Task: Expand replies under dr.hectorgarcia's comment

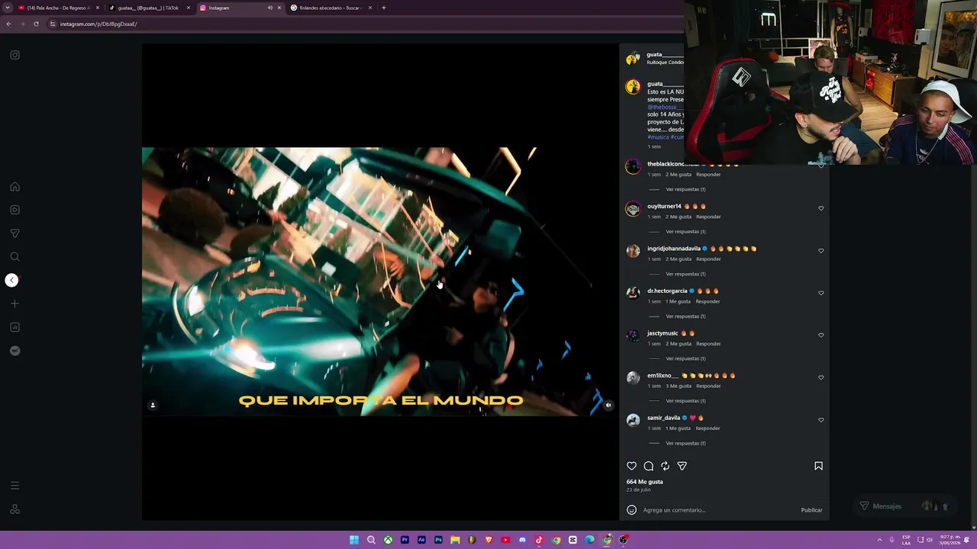Action: pyautogui.click(x=685, y=316)
